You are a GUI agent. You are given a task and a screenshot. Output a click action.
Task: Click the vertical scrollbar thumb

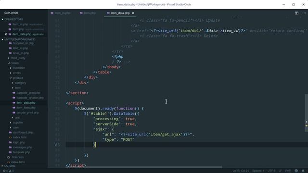pos(306,113)
